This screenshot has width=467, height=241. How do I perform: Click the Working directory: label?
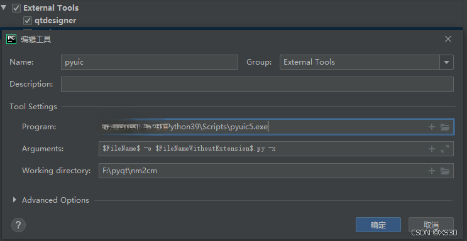click(57, 171)
